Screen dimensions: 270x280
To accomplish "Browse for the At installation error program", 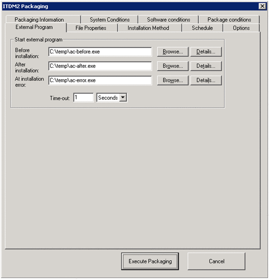I will 173,80.
